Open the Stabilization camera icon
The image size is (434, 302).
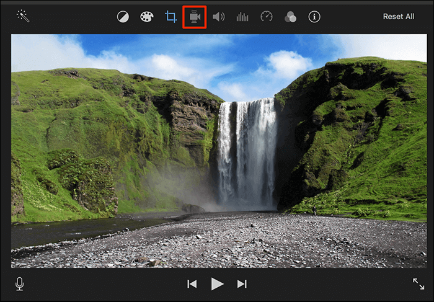pyautogui.click(x=195, y=17)
